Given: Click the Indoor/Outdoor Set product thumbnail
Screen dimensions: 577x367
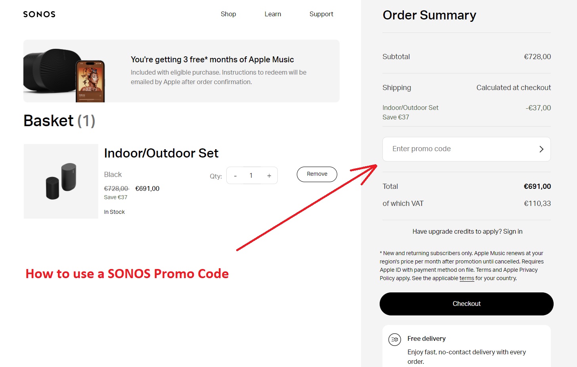Looking at the screenshot, I should pyautogui.click(x=61, y=181).
